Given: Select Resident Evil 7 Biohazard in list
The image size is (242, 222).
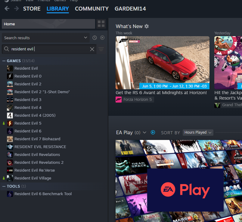Looking at the screenshot, I should coord(37,139).
